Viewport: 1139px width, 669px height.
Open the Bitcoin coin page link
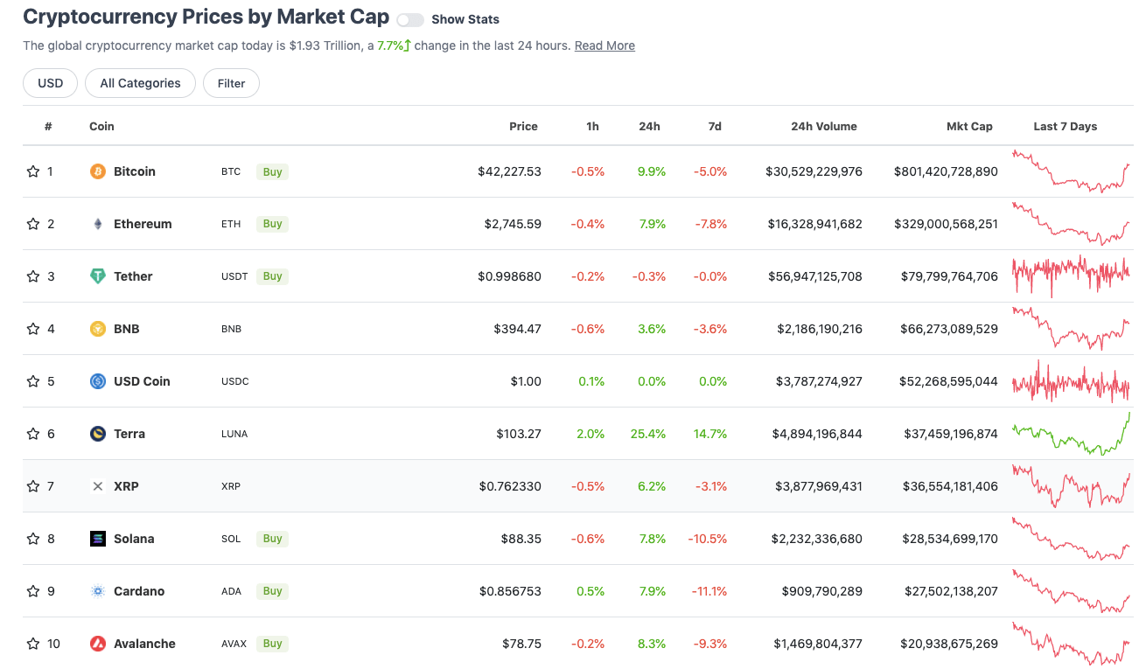tap(135, 171)
